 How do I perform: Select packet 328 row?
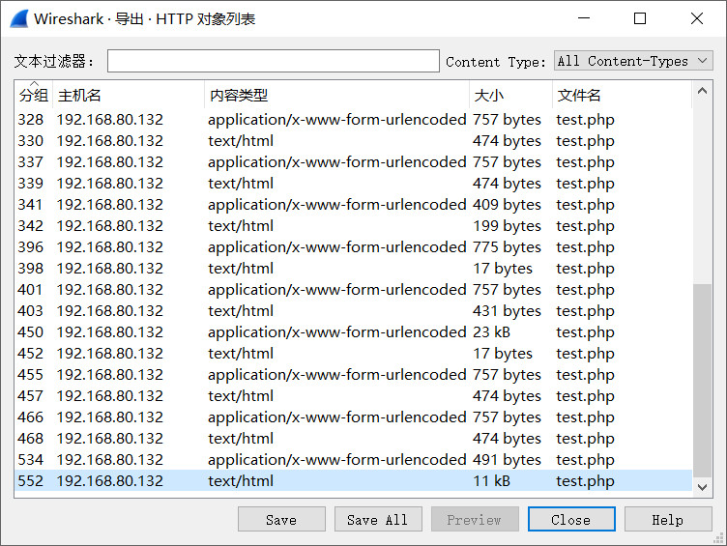pos(353,120)
